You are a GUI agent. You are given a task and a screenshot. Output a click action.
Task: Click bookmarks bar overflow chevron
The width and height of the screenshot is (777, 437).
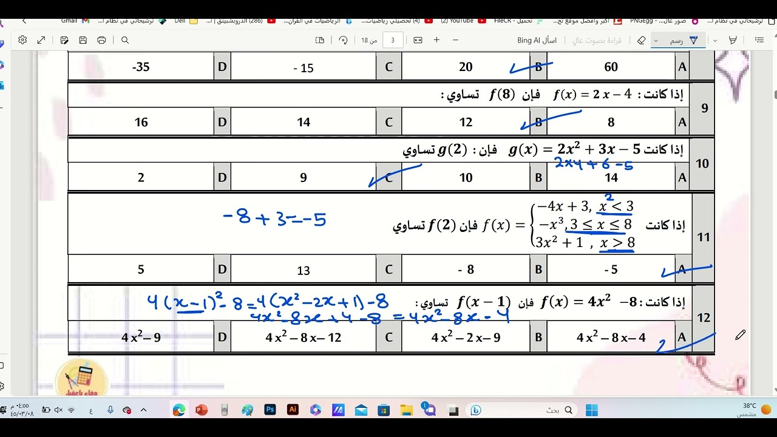(x=24, y=21)
